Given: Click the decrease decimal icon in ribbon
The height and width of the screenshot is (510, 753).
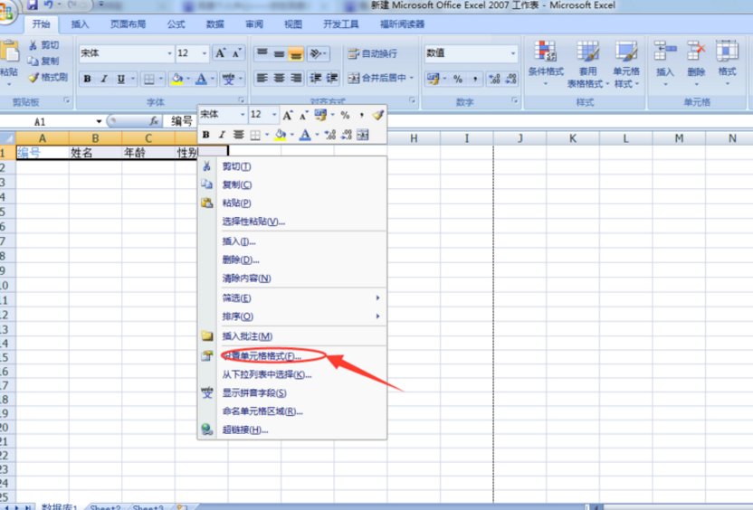Looking at the screenshot, I should pyautogui.click(x=511, y=79).
